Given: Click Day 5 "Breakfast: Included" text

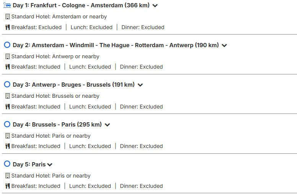Looking at the screenshot, I should click(36, 186).
